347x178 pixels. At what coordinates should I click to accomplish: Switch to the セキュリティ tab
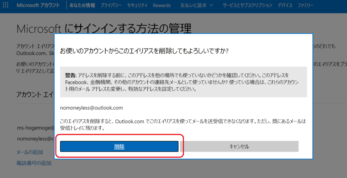click(137, 5)
